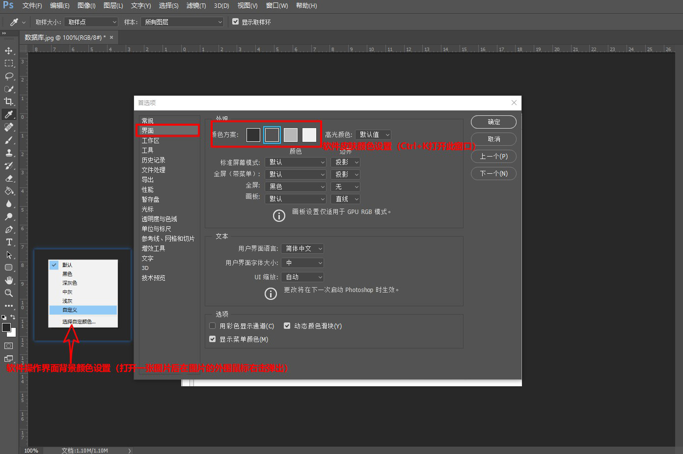Toggle Quick Mask mode icon

tap(9, 346)
